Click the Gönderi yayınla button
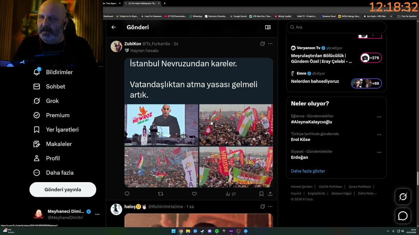The width and height of the screenshot is (419, 235). 63,190
